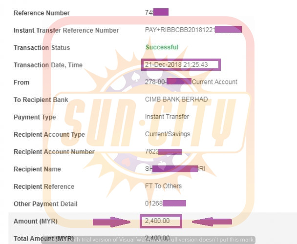This screenshot has height=244, width=297.
Task: Click the Current/Savings account type value
Action: coord(168,134)
